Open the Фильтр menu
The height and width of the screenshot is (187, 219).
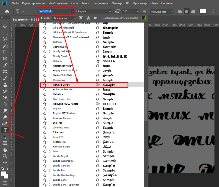pos(117,3)
